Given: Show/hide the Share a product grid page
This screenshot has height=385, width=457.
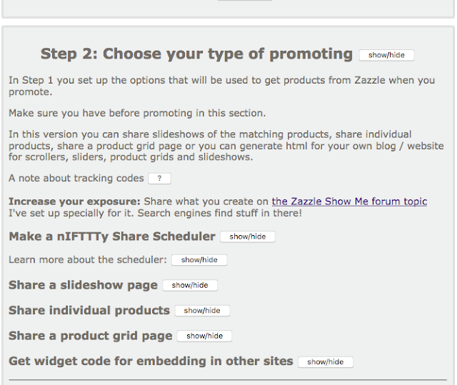Looking at the screenshot, I should (205, 336).
